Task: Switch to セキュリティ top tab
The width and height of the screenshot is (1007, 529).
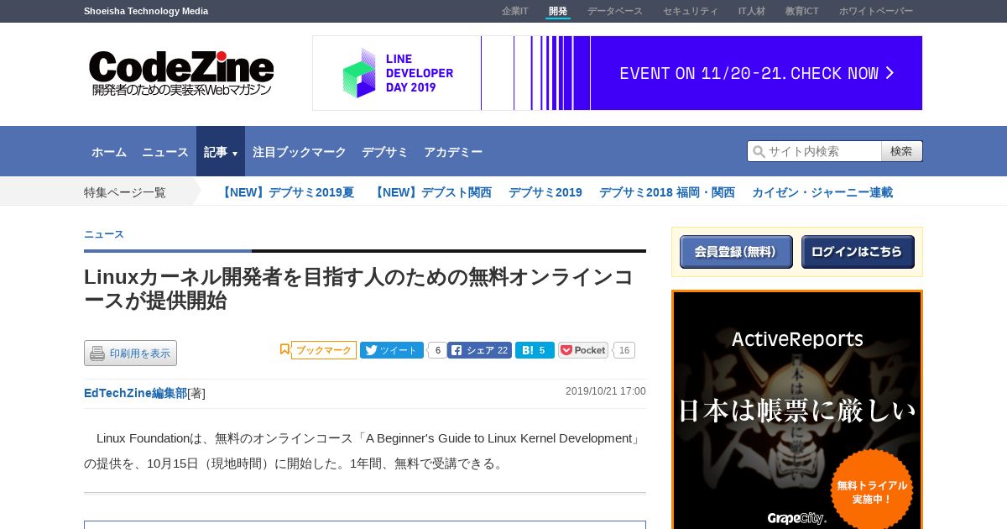Action: click(691, 11)
